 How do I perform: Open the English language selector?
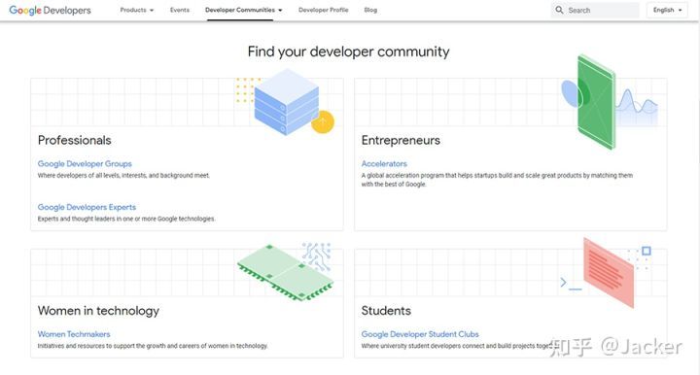(x=667, y=10)
